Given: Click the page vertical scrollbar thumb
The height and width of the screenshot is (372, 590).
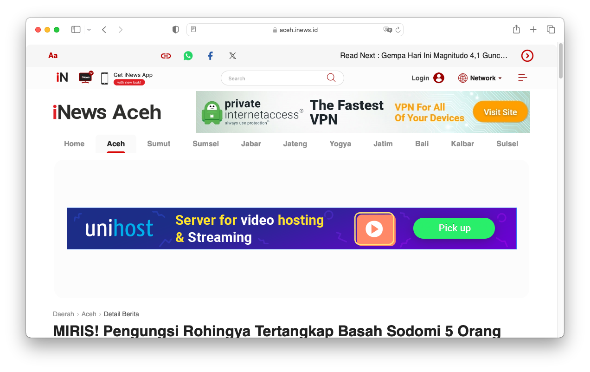Looking at the screenshot, I should click(561, 61).
